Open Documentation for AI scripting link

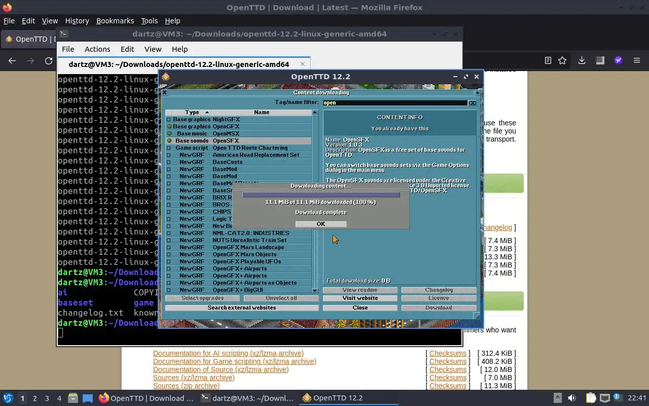click(228, 353)
